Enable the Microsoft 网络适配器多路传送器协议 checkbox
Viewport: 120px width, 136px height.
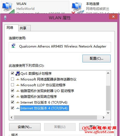pos(12,79)
